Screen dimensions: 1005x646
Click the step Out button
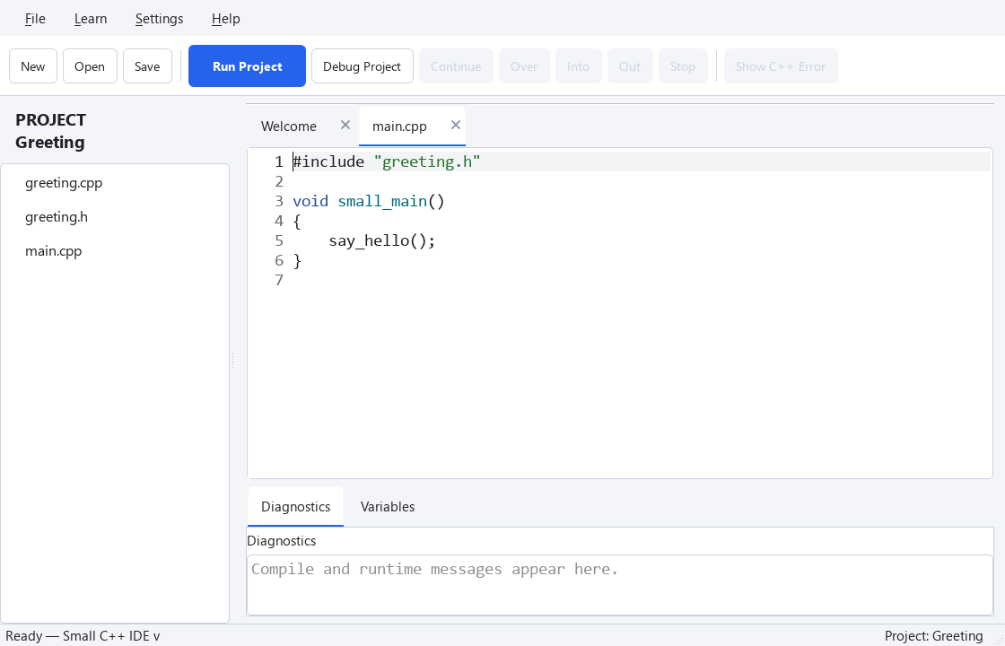(x=630, y=66)
